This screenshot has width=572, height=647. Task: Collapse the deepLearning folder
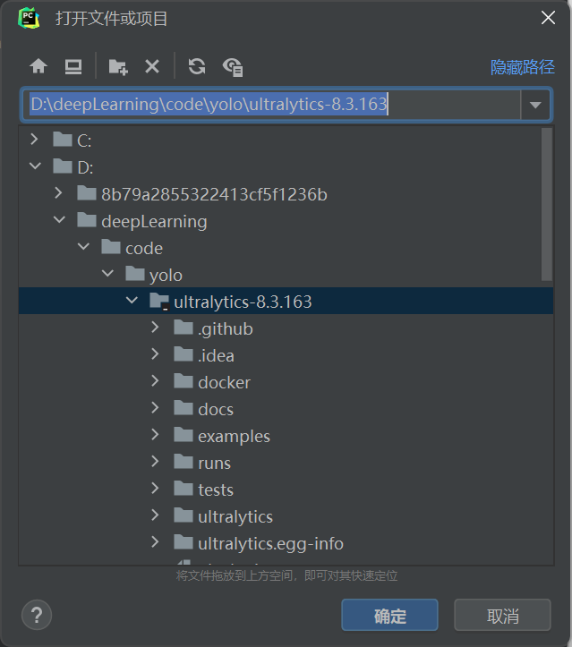pyautogui.click(x=59, y=220)
